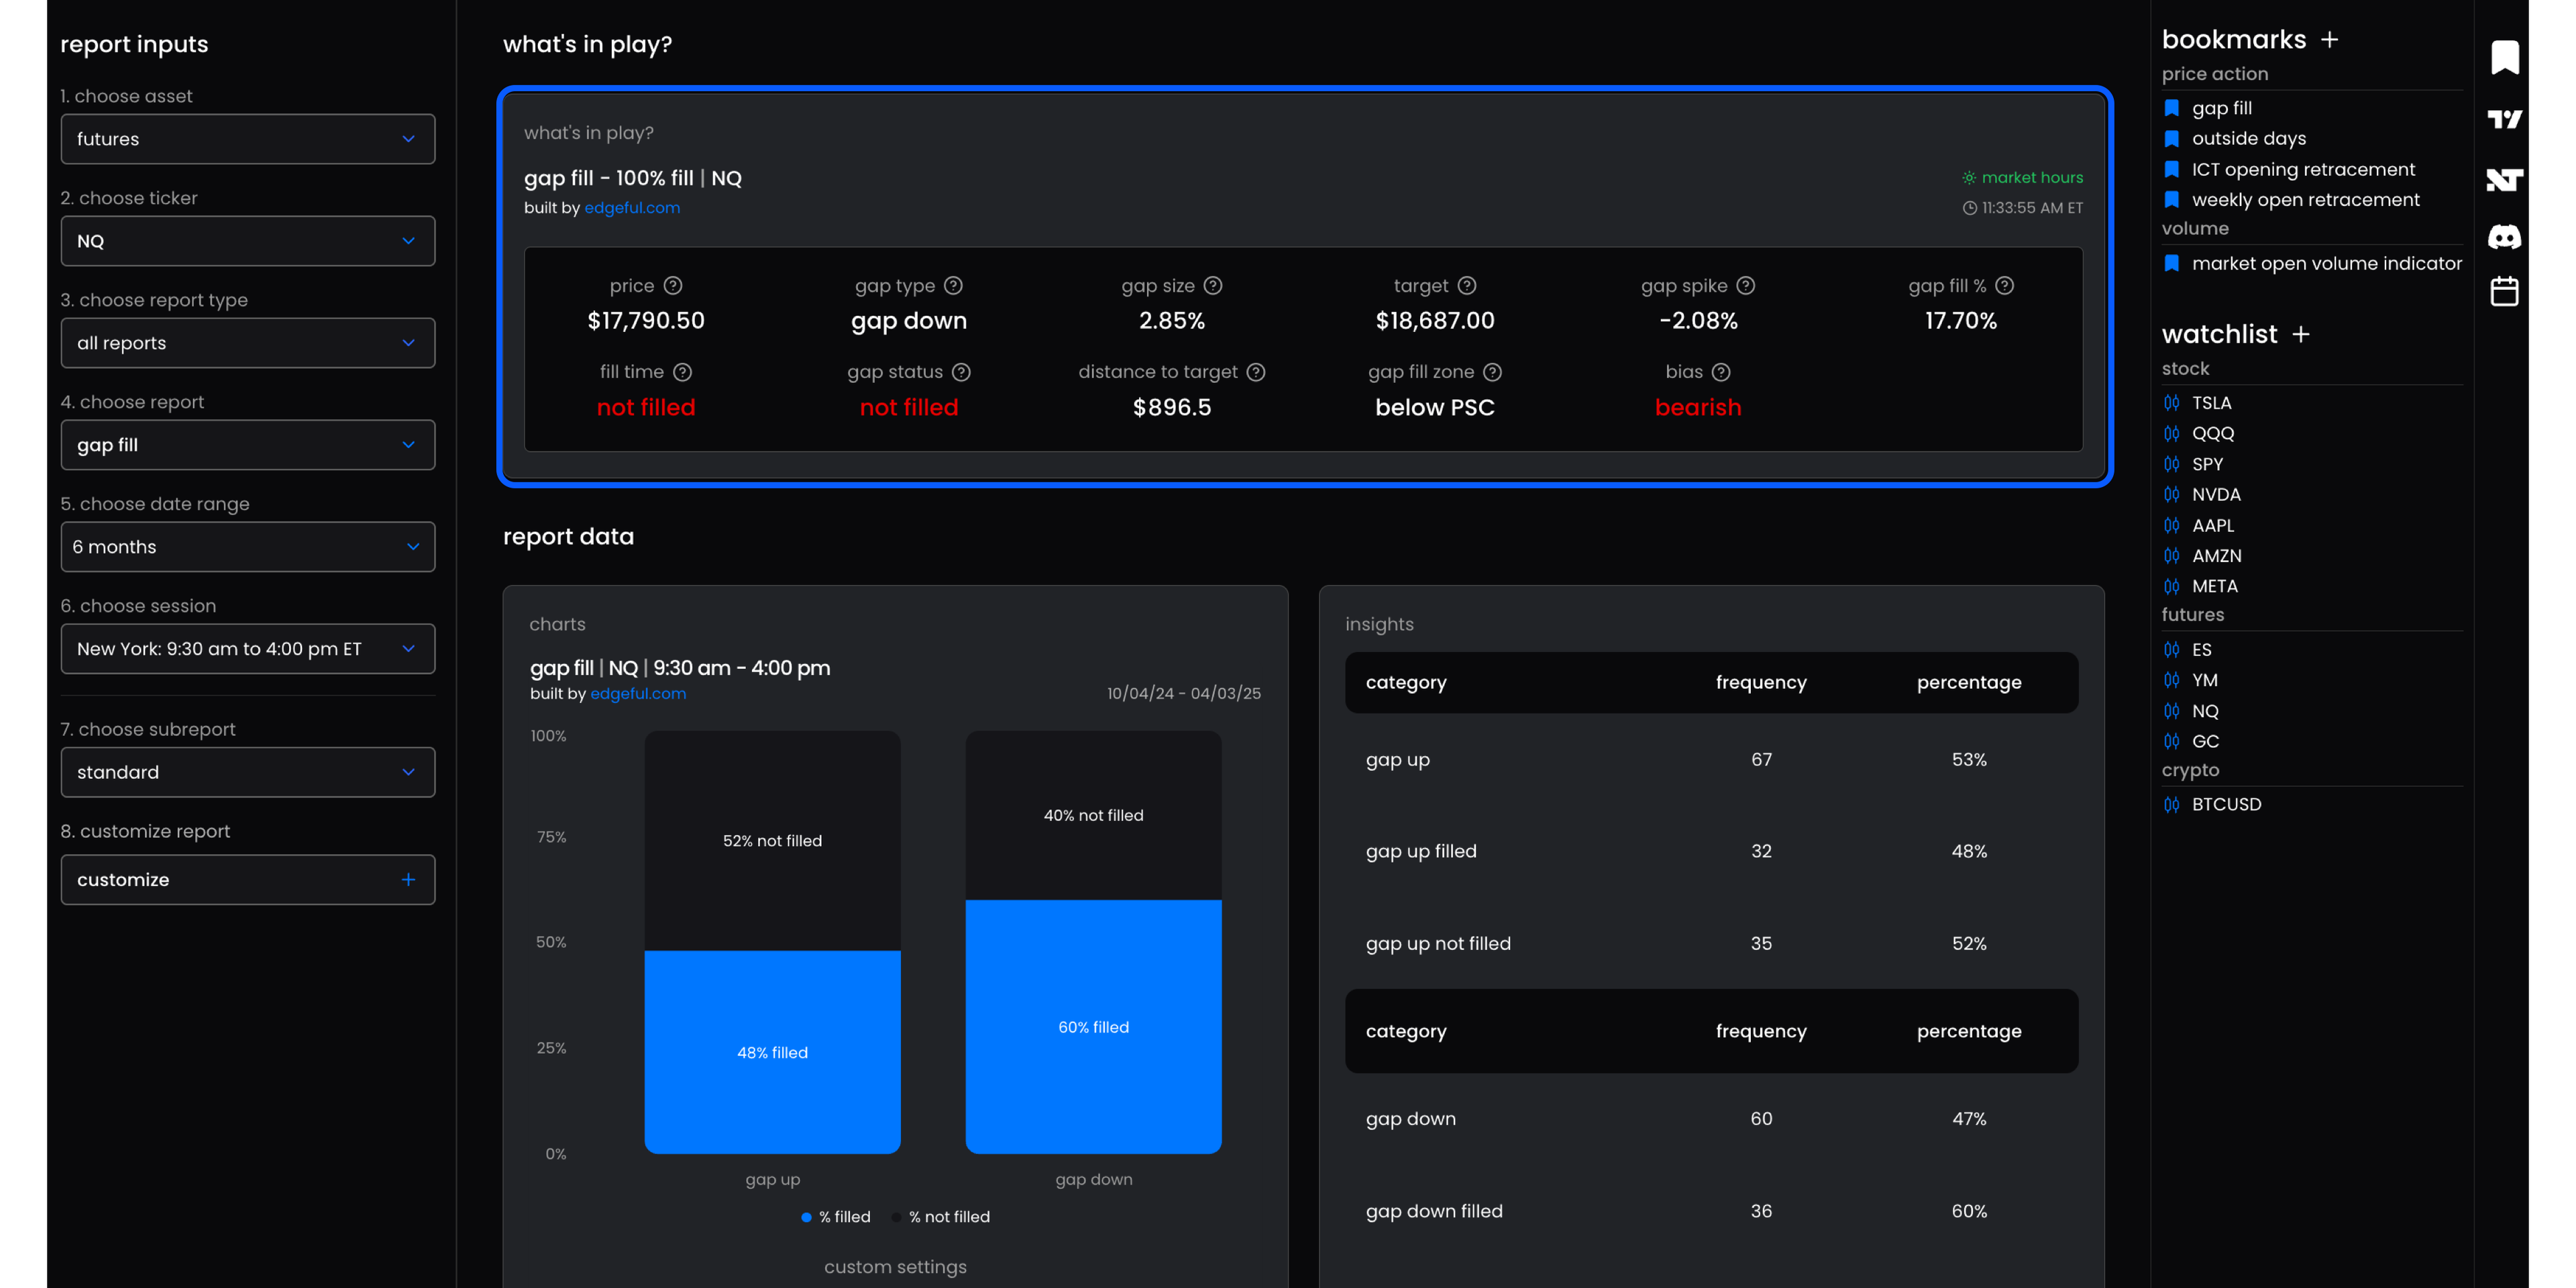2576x1288 pixels.
Task: Click the gap spike help icon
Action: point(1745,286)
